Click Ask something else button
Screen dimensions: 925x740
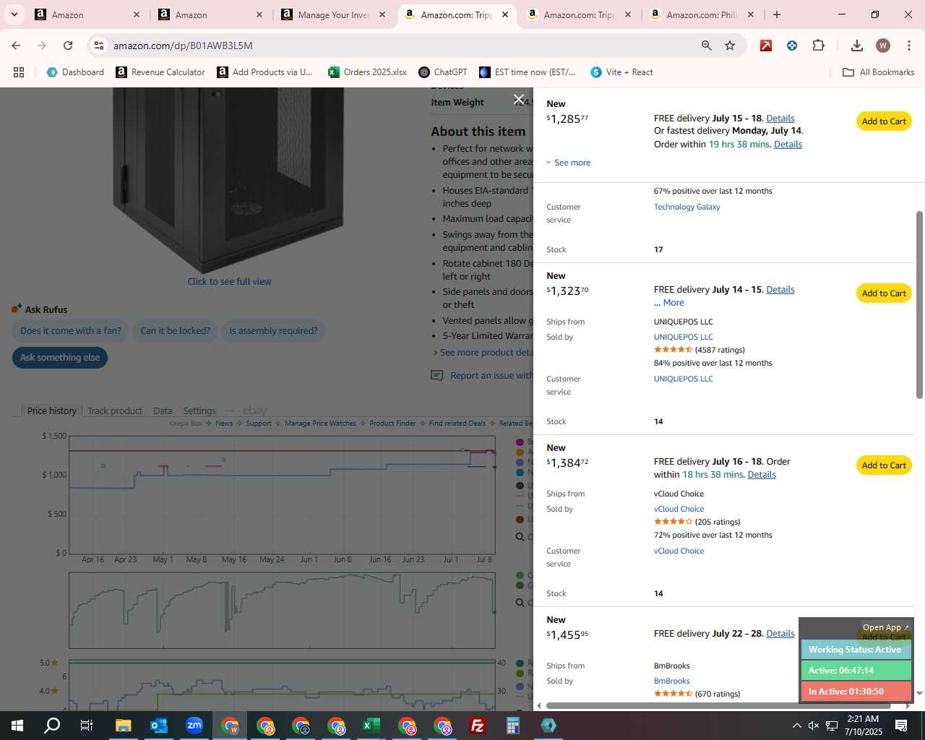pos(60,358)
